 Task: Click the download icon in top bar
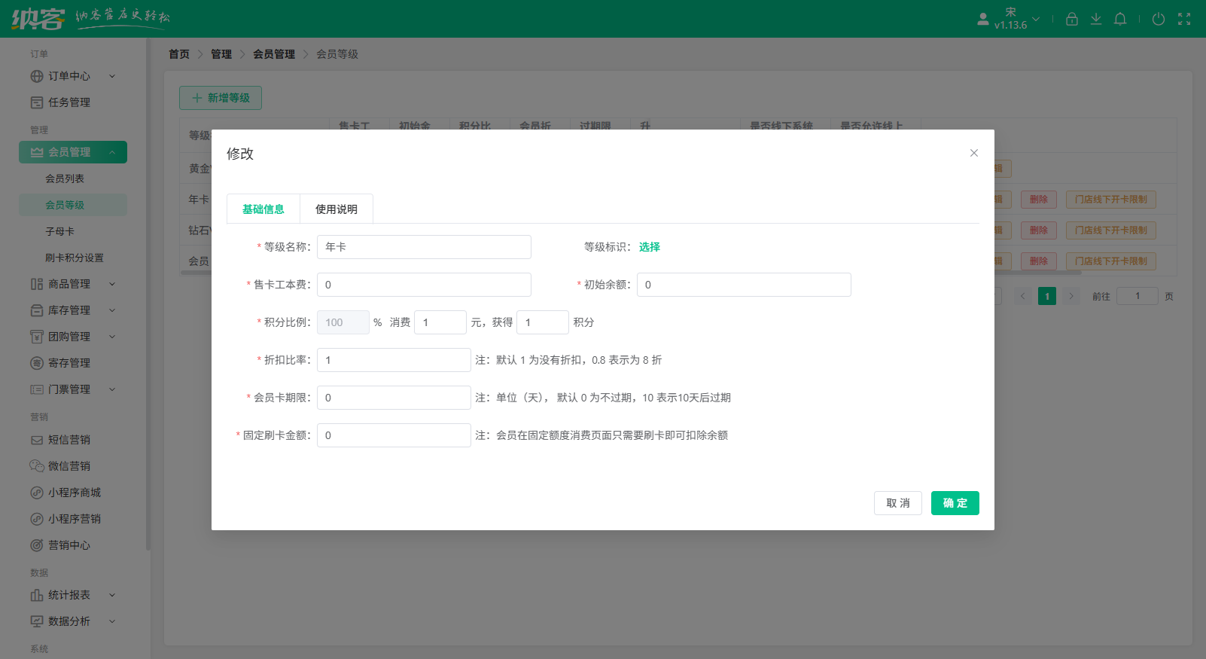tap(1096, 19)
